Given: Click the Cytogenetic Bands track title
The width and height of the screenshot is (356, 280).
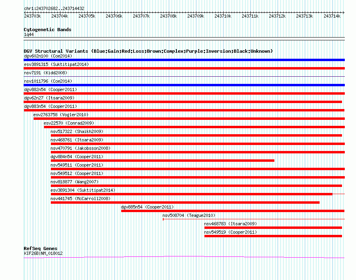Looking at the screenshot, I should [x=48, y=30].
